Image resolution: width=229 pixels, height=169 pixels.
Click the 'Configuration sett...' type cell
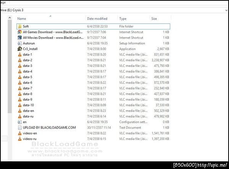[133, 122]
